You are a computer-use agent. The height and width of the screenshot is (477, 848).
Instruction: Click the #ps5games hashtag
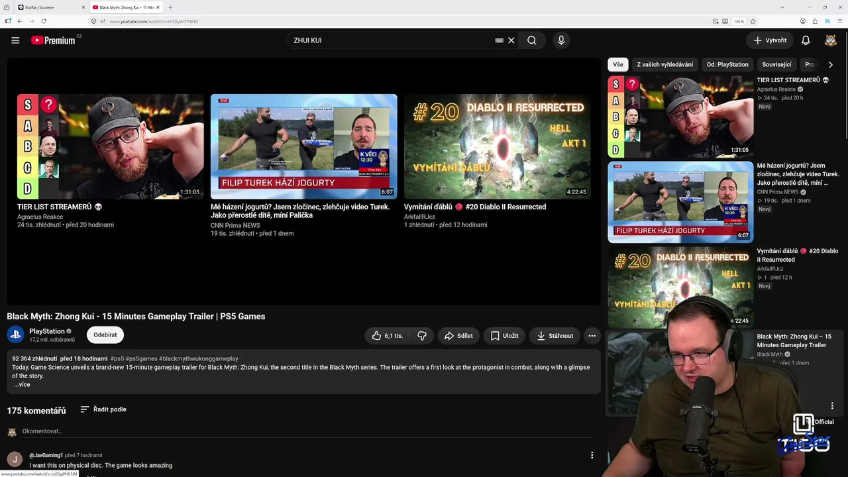pyautogui.click(x=141, y=359)
